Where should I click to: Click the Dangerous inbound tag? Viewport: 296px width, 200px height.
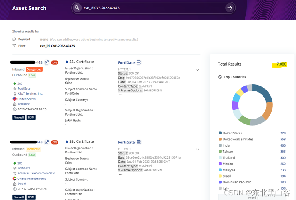(x=34, y=69)
